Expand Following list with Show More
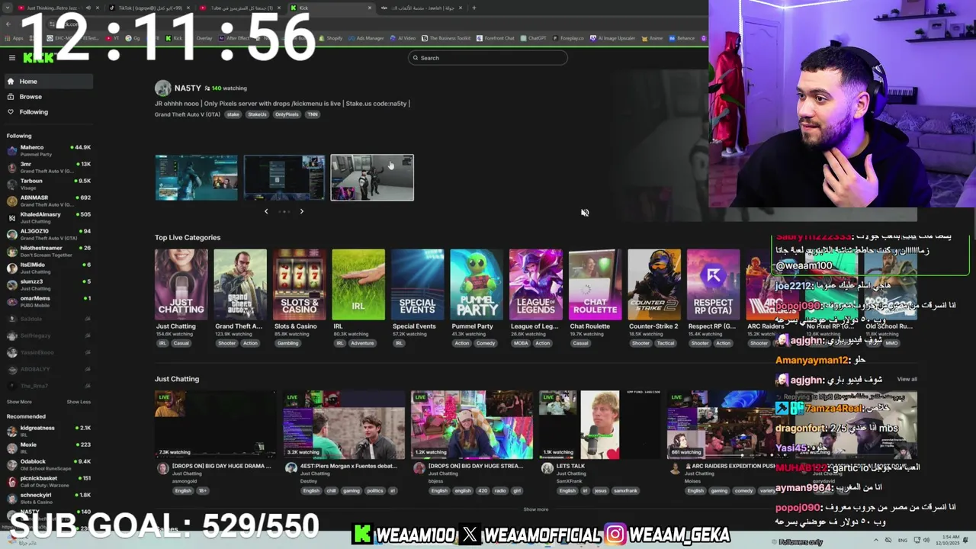976x549 pixels. (19, 402)
